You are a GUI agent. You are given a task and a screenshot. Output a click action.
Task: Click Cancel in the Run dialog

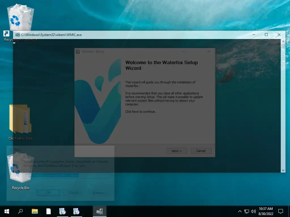click(73, 193)
